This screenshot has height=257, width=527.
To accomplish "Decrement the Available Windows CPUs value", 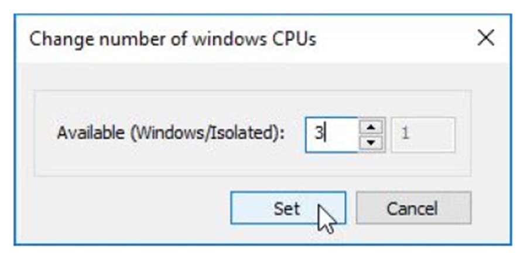I will (371, 142).
